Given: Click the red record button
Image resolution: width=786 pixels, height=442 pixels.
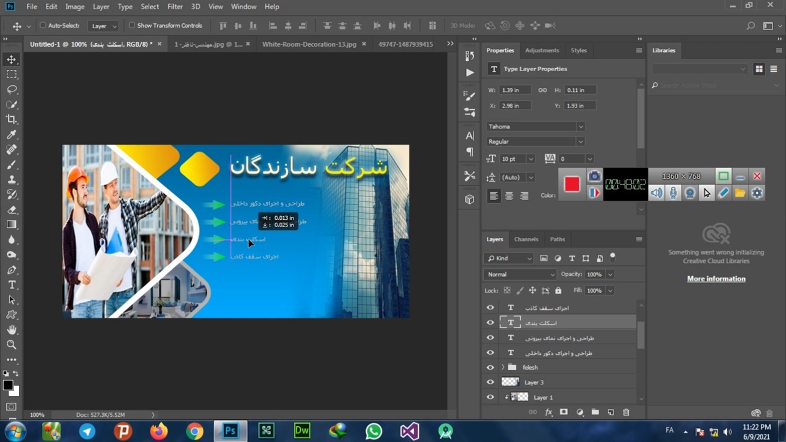Looking at the screenshot, I should (572, 184).
